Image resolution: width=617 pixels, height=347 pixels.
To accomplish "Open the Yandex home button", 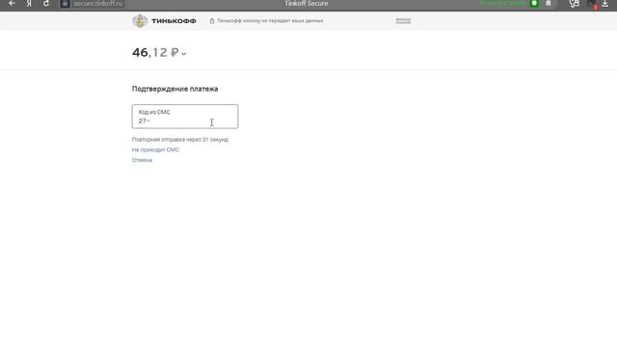I will pyautogui.click(x=29, y=3).
